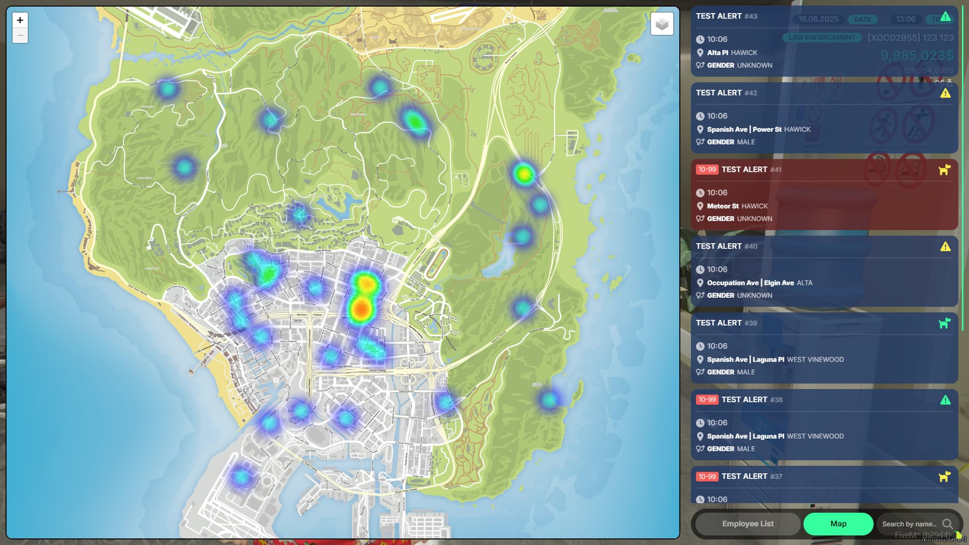
Task: Click the red-orange heatmap hotspot downtown
Action: coord(360,309)
